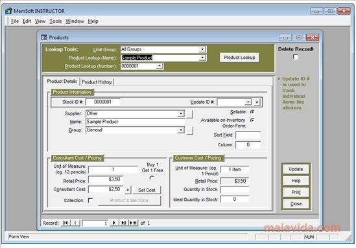Switch to Product Details tab

pos(62,82)
